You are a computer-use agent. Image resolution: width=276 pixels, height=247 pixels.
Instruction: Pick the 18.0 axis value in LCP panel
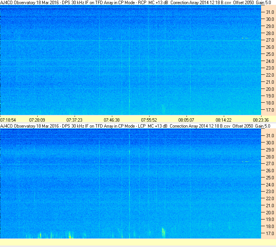coord(270,227)
